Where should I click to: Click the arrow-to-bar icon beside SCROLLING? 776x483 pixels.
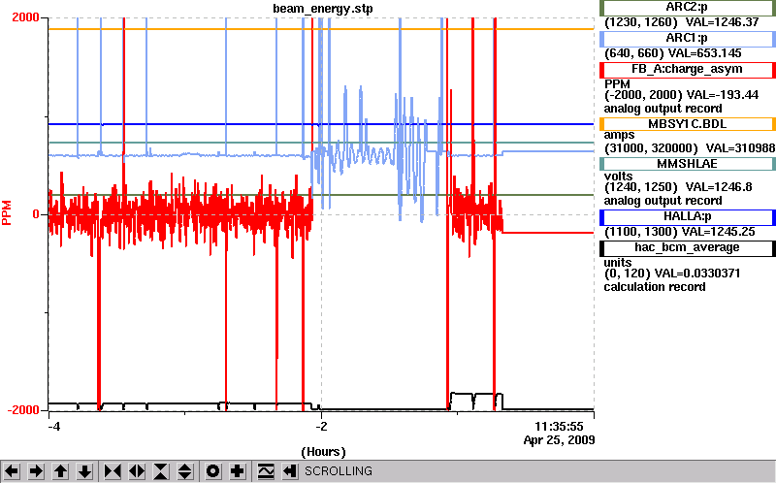click(290, 470)
